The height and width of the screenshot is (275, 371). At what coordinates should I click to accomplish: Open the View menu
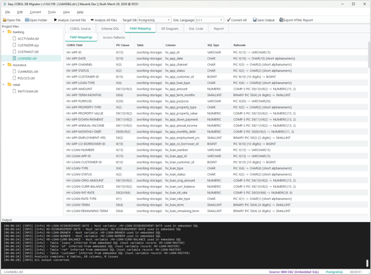(x=66, y=12)
